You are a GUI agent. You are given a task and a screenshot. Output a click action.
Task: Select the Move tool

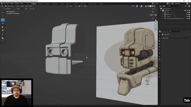pos(3,20)
